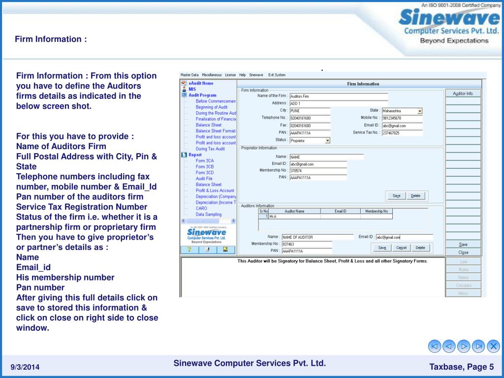Select During Tax Audit item
Viewport: 504px width, 378px height.
[210, 149]
